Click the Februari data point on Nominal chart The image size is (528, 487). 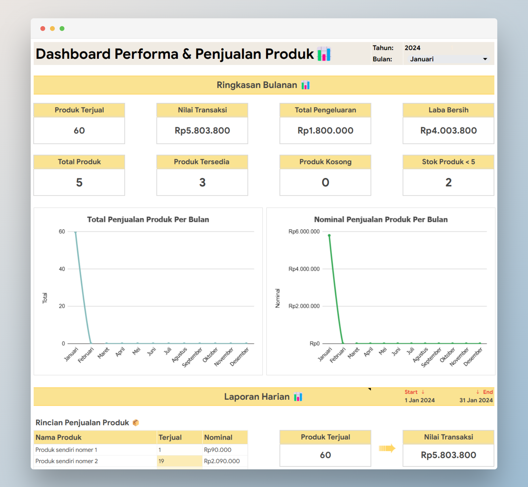(343, 343)
